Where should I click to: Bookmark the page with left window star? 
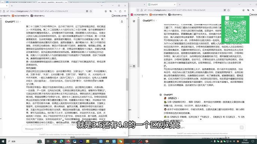tap(91, 11)
